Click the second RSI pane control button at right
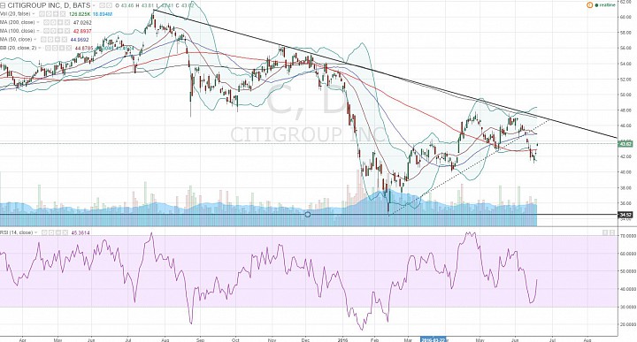The width and height of the screenshot is (637, 342). (611, 232)
